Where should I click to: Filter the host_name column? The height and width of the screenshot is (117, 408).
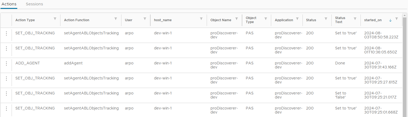201,19
